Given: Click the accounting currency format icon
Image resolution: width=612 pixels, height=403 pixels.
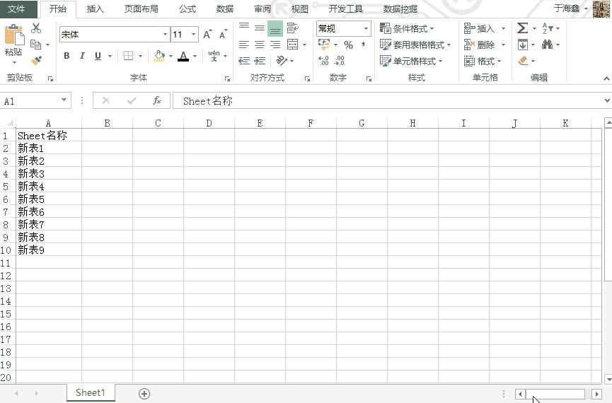Looking at the screenshot, I should (x=324, y=45).
